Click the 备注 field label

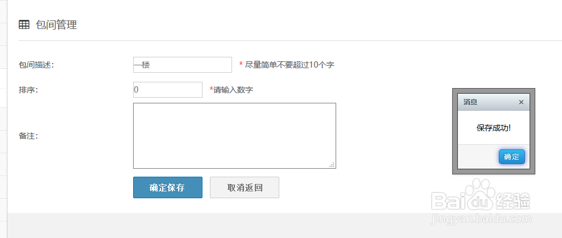point(28,136)
